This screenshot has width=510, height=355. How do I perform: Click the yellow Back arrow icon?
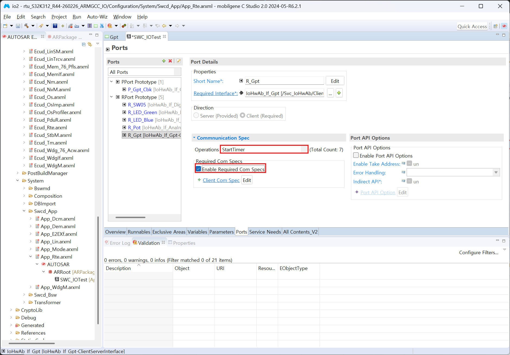(164, 26)
